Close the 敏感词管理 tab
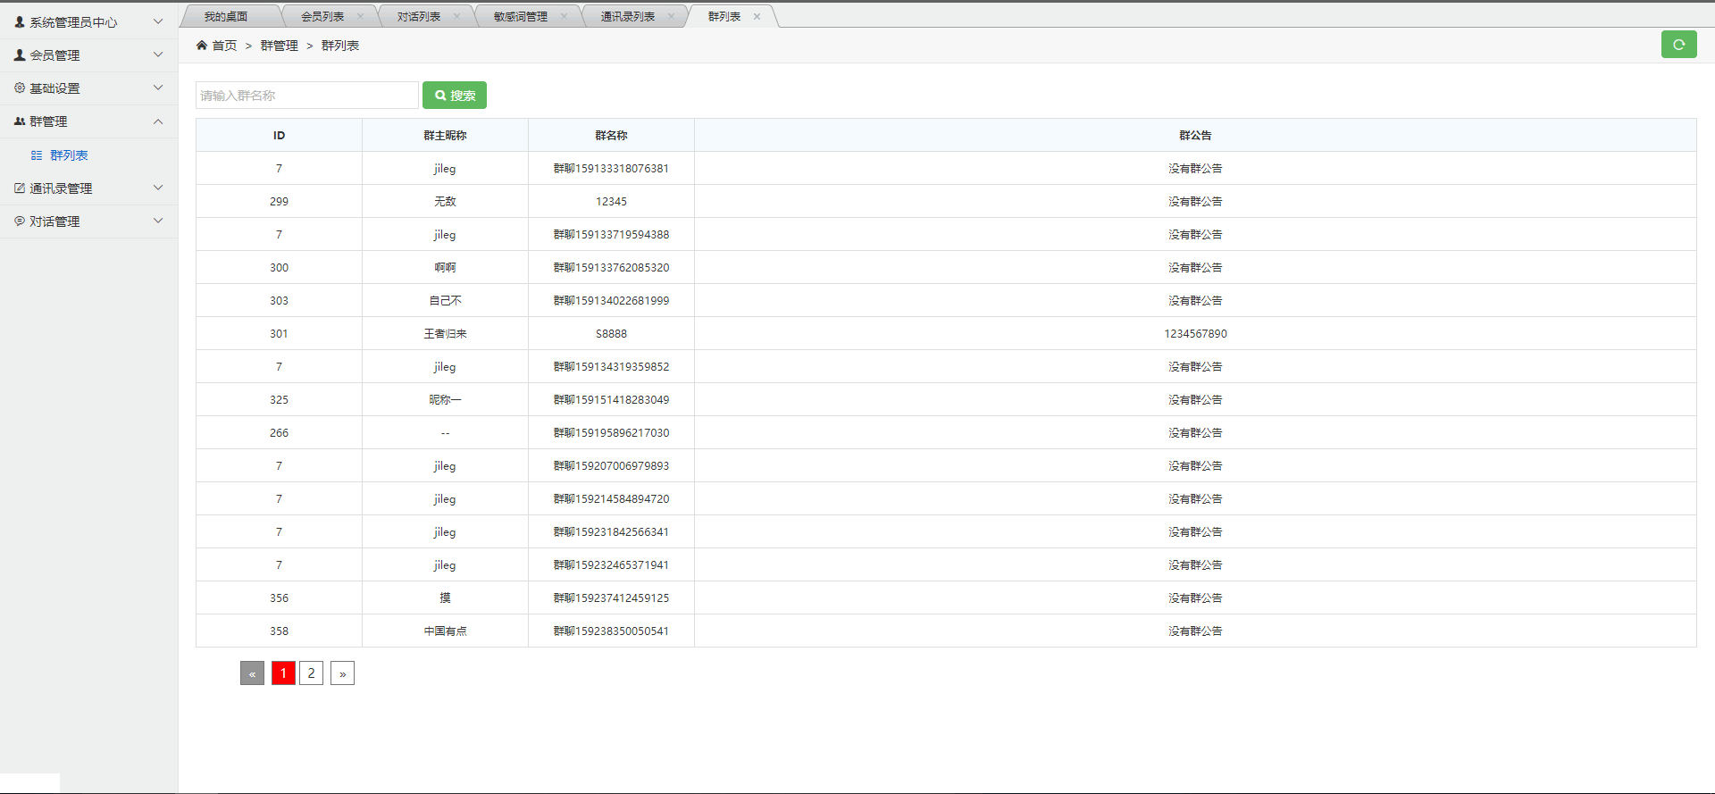This screenshot has width=1715, height=794. pyautogui.click(x=564, y=16)
